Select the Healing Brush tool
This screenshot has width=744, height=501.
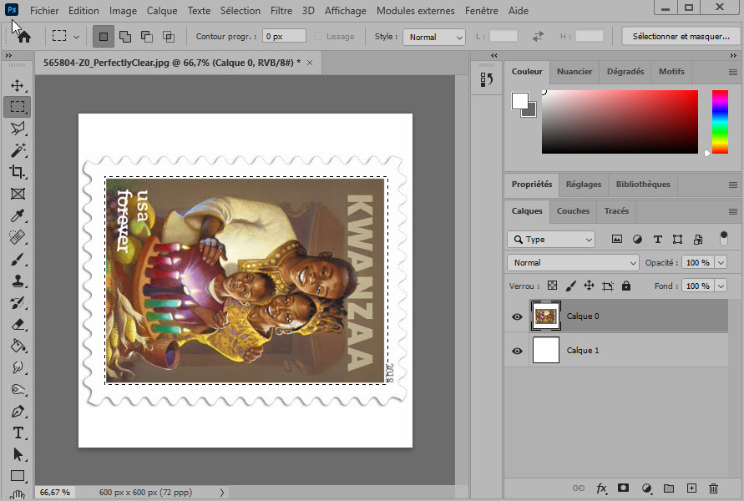[x=17, y=237]
